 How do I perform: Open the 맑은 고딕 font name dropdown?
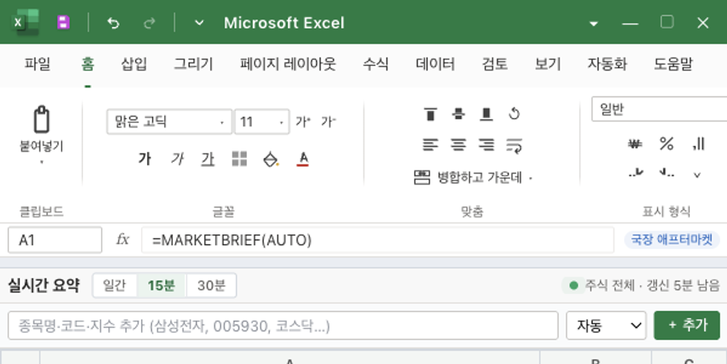point(169,122)
